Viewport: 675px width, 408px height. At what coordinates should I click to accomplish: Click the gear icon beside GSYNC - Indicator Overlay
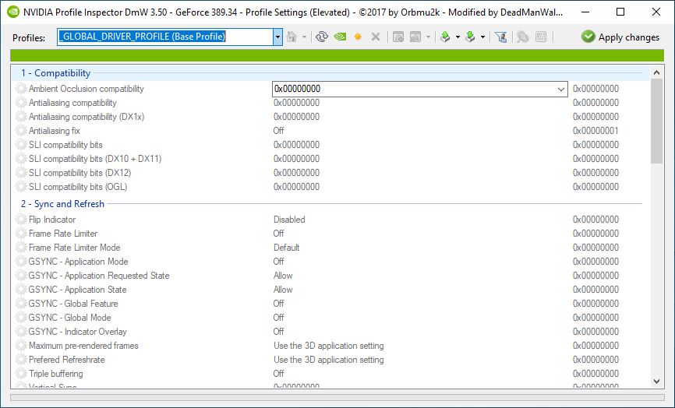click(x=21, y=332)
